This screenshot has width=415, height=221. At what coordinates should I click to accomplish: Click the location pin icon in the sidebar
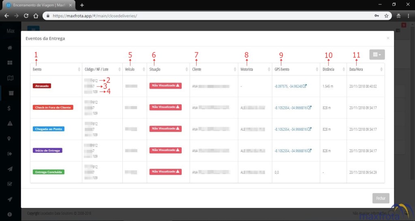(x=10, y=138)
